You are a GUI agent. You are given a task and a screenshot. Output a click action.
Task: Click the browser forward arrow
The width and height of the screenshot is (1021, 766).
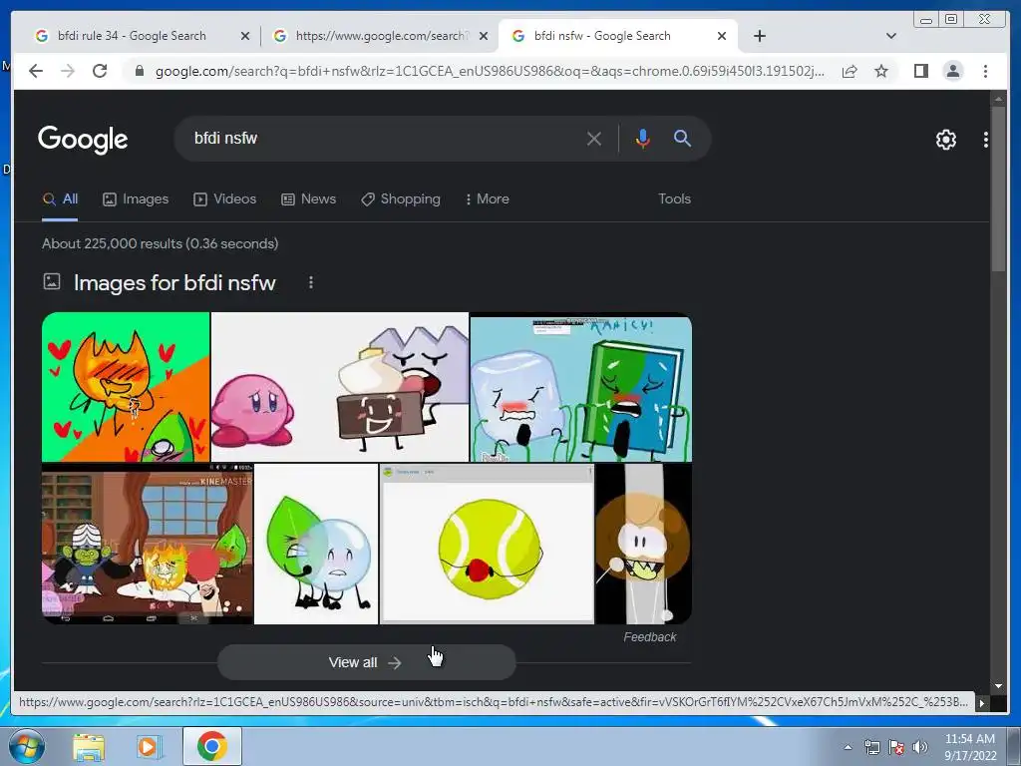(68, 71)
